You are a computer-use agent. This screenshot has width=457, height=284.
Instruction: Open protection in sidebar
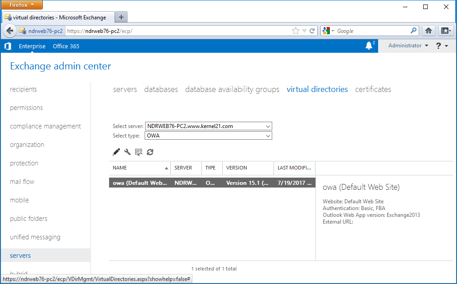click(x=24, y=163)
